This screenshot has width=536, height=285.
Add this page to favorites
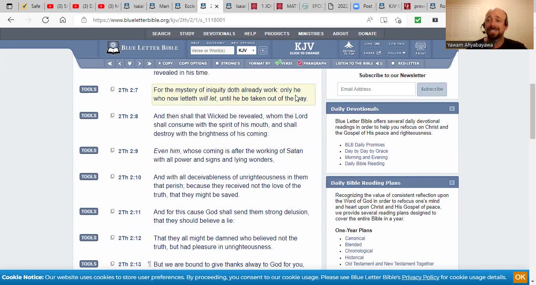point(398,20)
